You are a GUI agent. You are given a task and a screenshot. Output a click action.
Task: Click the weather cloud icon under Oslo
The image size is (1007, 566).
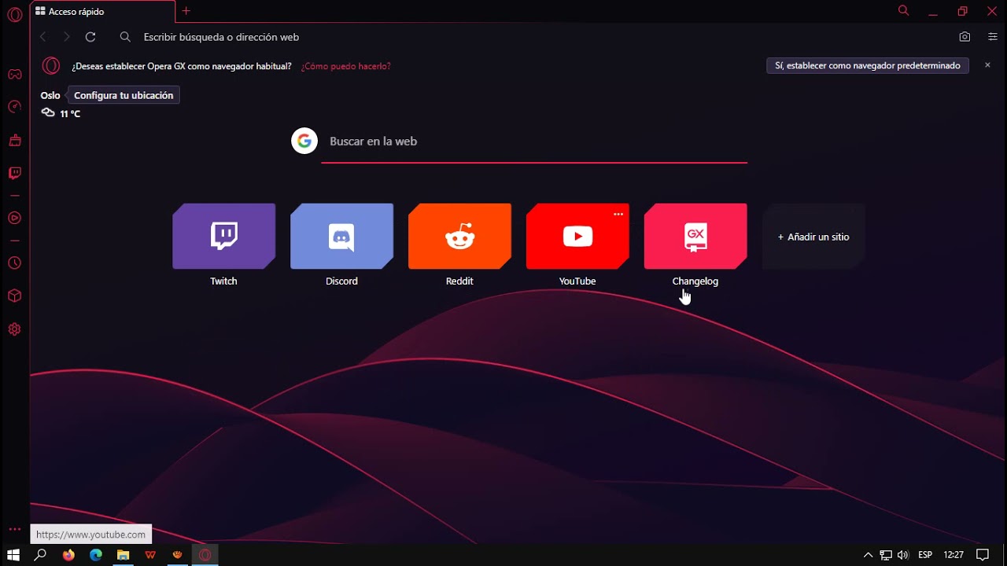pos(48,113)
